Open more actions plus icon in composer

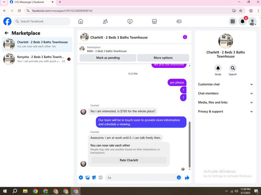[81, 177]
